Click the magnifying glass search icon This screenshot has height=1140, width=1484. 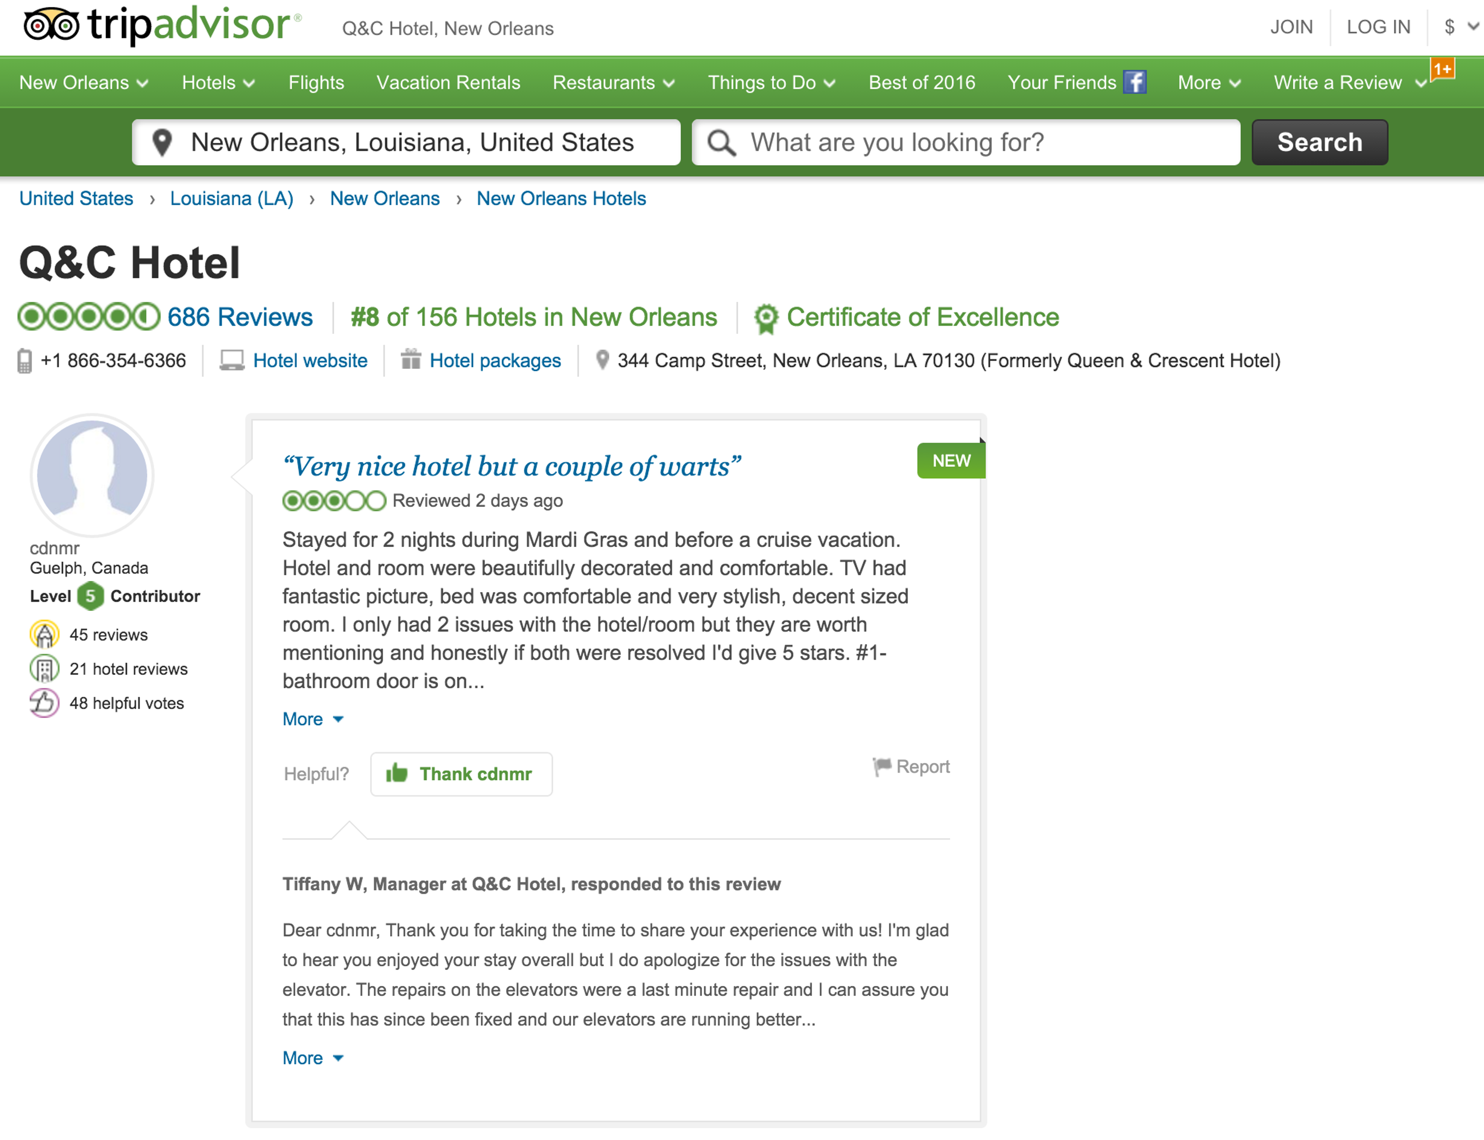point(722,143)
